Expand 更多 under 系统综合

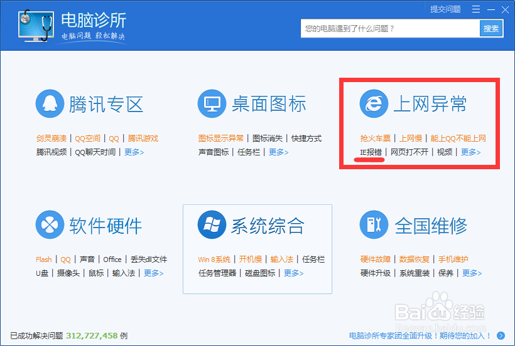click(x=294, y=273)
